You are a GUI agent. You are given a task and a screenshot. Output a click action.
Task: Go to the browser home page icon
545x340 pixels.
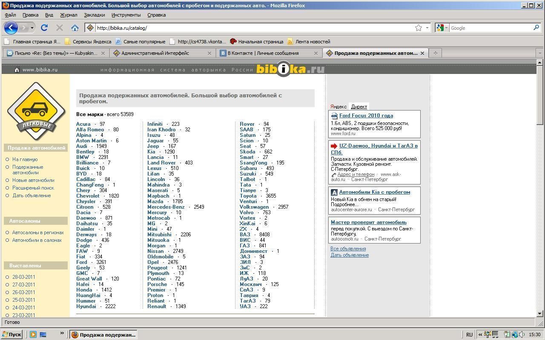tap(75, 28)
